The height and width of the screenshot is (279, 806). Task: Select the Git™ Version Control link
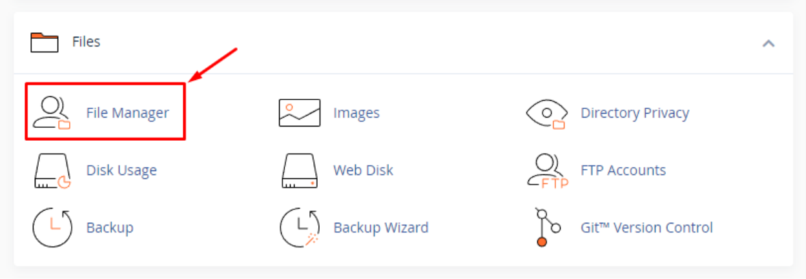(x=646, y=227)
